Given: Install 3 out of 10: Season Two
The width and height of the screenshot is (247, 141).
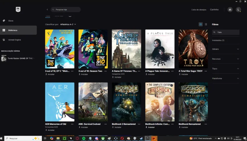Looking at the screenshot, I should click(83, 74).
